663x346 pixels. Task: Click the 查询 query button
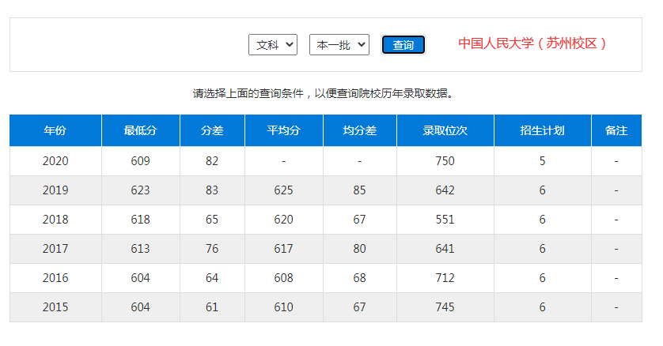[x=403, y=45]
